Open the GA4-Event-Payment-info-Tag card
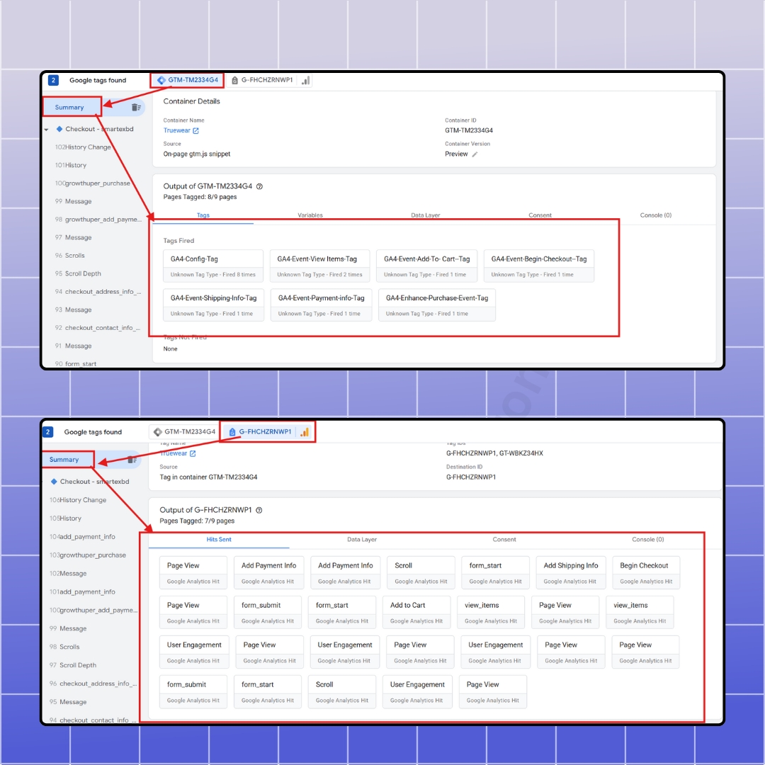 (x=321, y=305)
